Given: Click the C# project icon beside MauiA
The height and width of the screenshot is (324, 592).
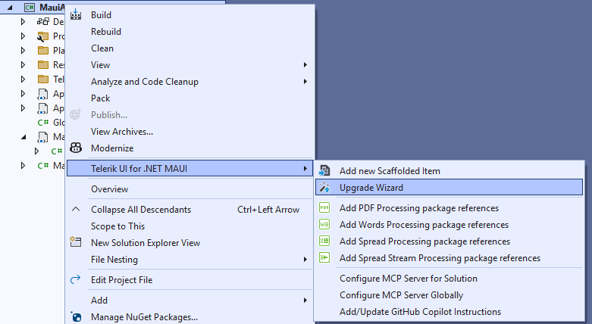Looking at the screenshot, I should coord(30,8).
